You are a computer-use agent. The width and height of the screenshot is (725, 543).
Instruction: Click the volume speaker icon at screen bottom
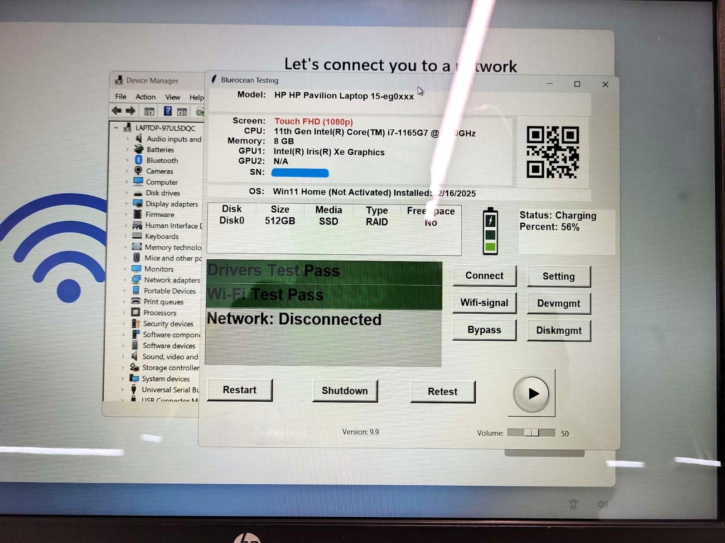602,504
